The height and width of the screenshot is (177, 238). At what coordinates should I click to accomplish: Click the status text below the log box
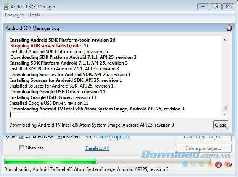[x=92, y=125]
